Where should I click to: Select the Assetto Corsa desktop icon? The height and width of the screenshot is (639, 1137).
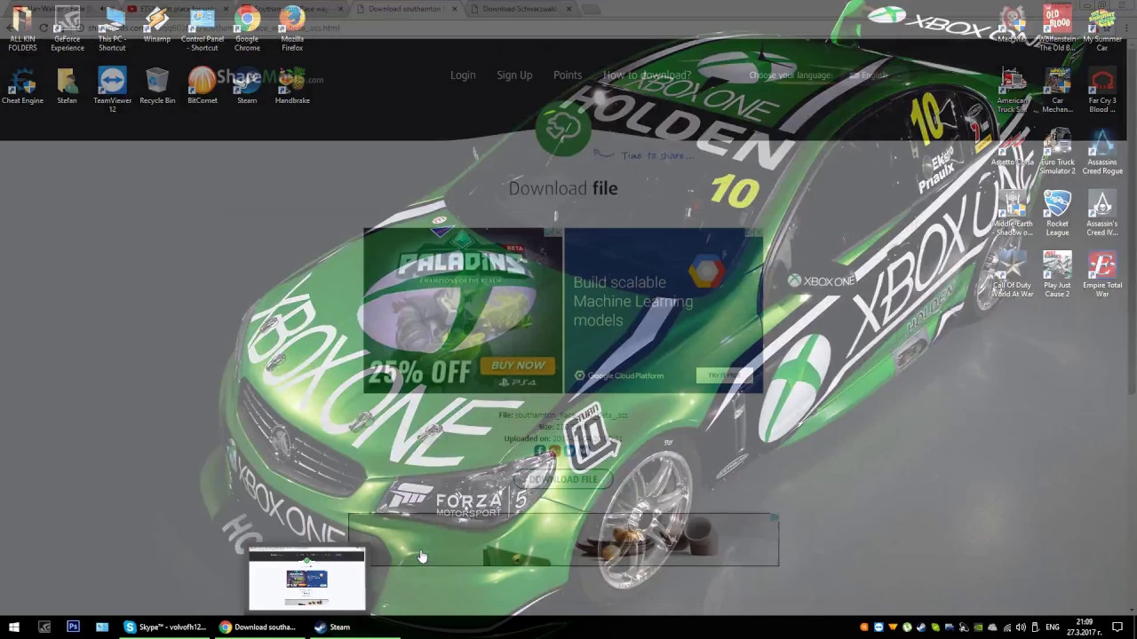pyautogui.click(x=1012, y=147)
